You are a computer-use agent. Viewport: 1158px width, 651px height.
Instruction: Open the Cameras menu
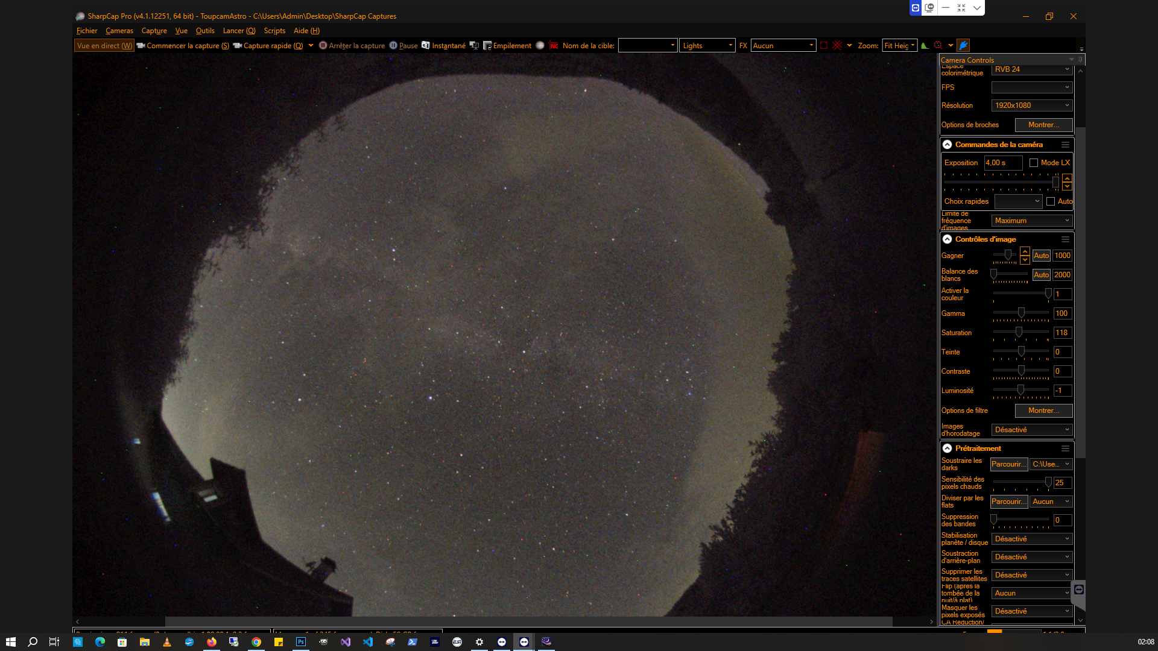(x=119, y=31)
